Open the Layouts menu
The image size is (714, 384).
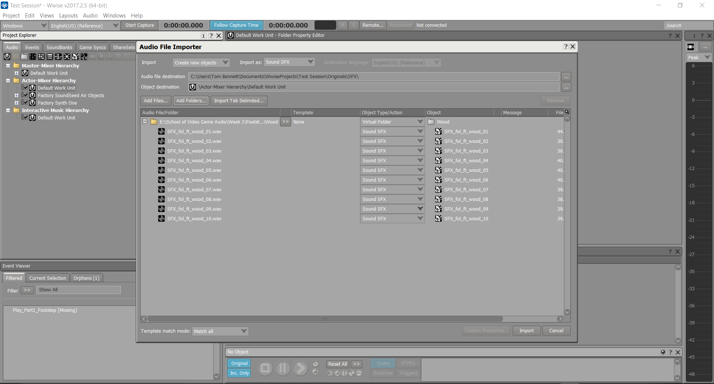(x=68, y=16)
